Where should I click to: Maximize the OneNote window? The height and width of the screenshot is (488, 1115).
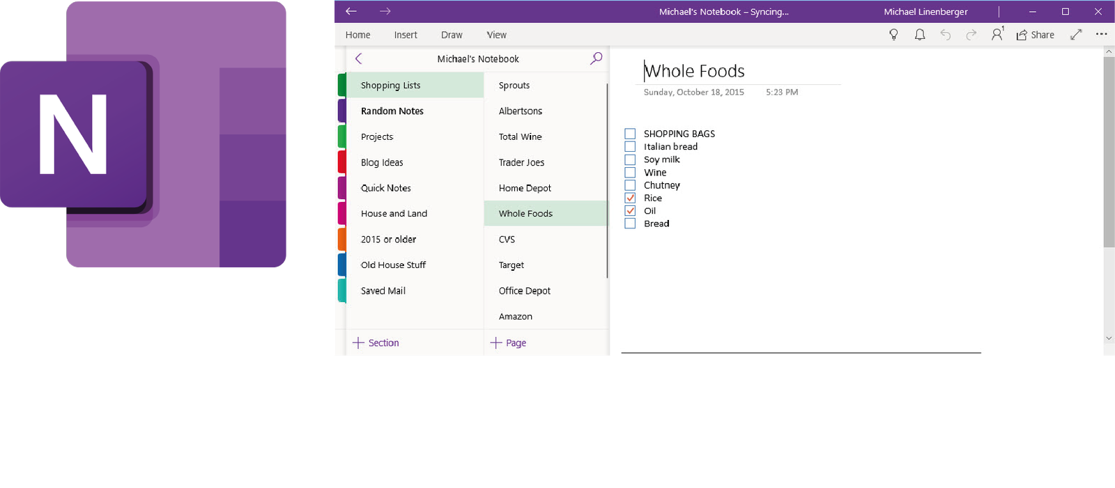(x=1066, y=12)
